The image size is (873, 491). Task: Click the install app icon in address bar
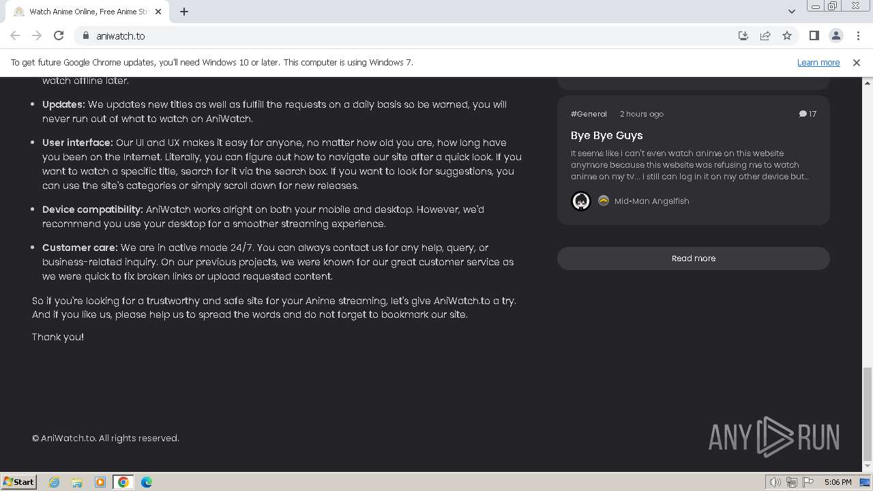click(x=743, y=35)
